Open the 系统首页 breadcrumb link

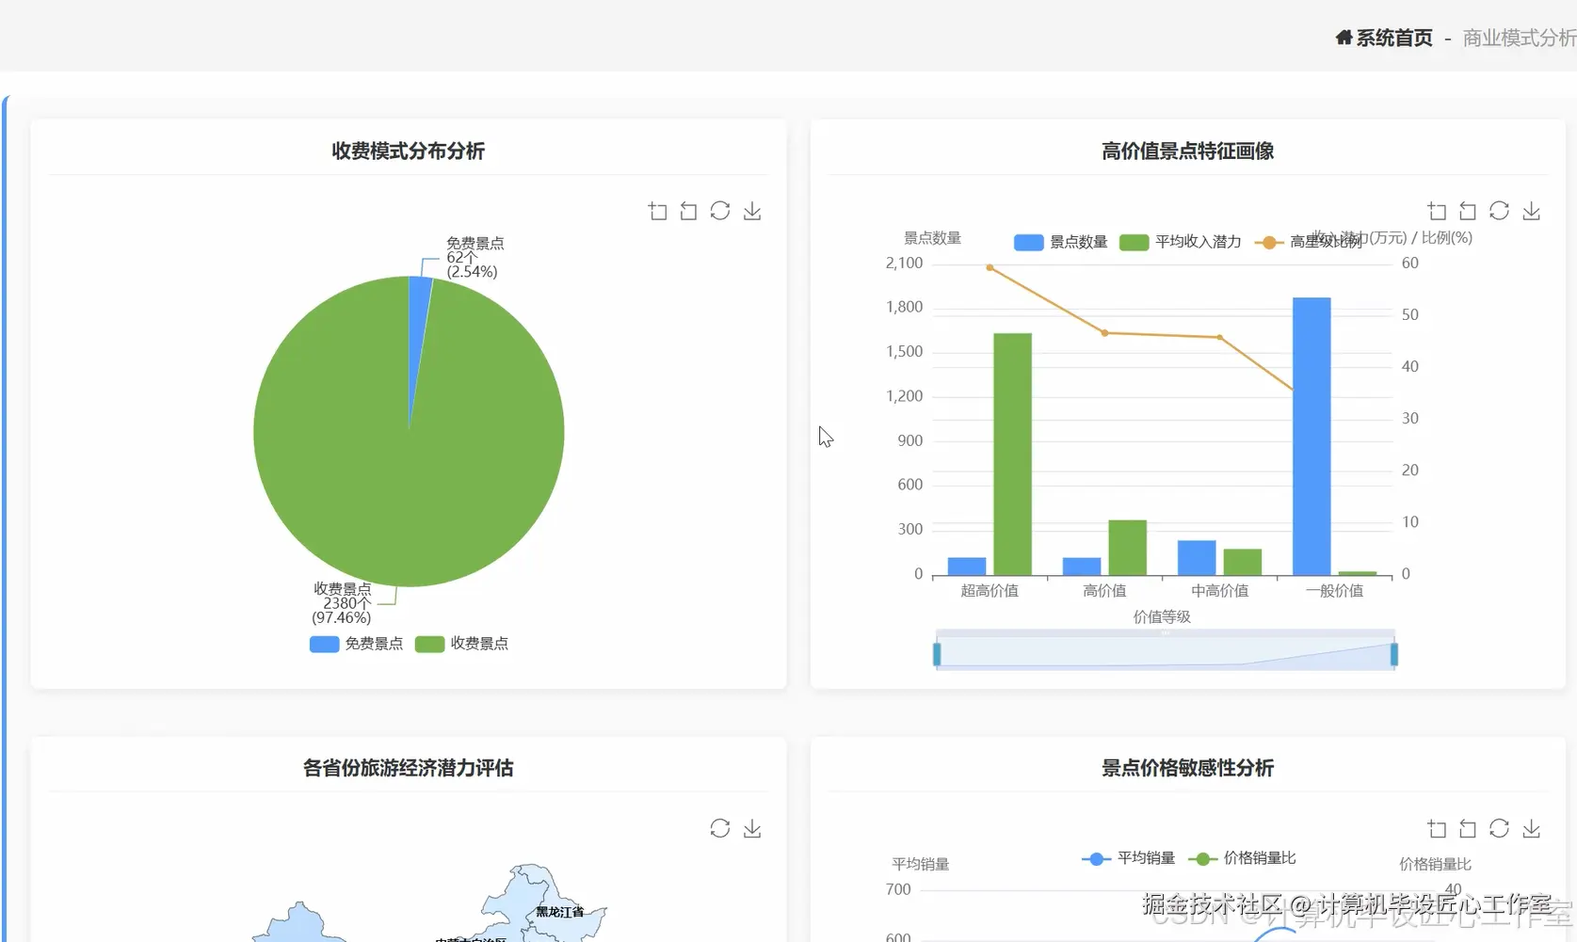1393,37
